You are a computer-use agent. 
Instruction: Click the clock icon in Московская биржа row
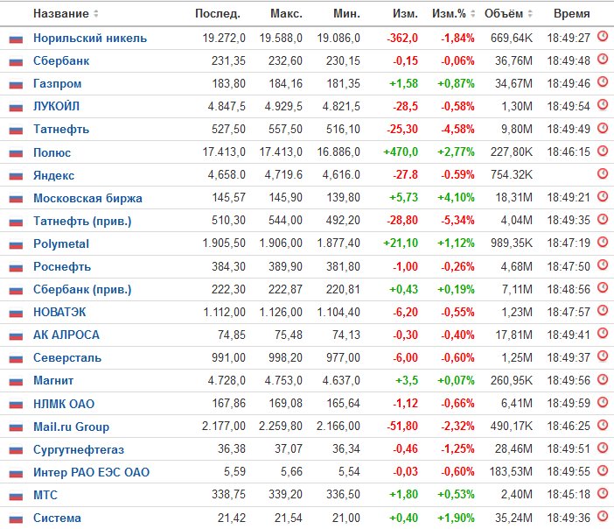(x=603, y=196)
